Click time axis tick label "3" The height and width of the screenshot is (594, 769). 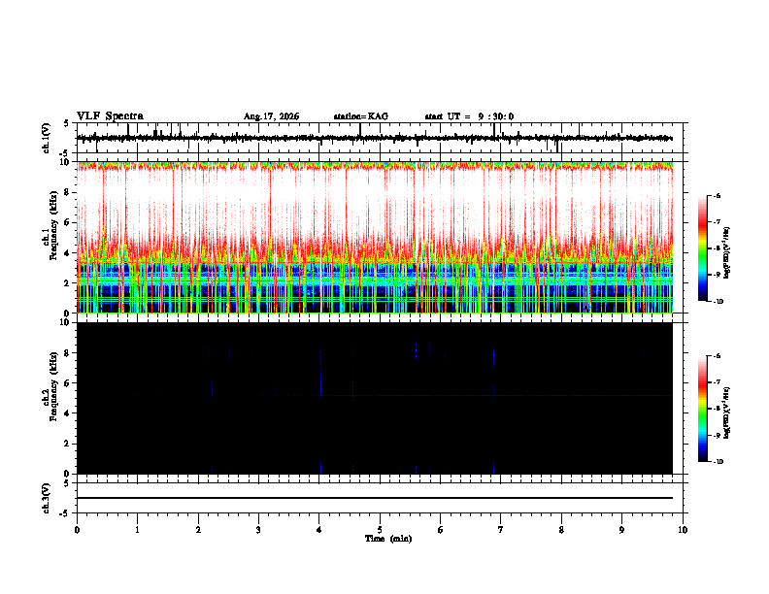(x=258, y=529)
